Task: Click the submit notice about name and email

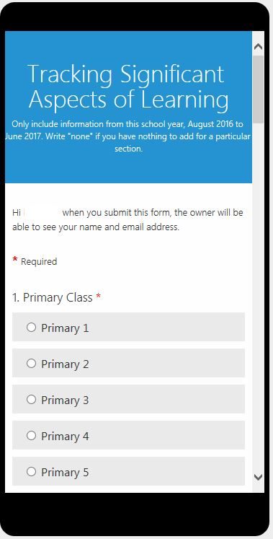Action: (127, 219)
